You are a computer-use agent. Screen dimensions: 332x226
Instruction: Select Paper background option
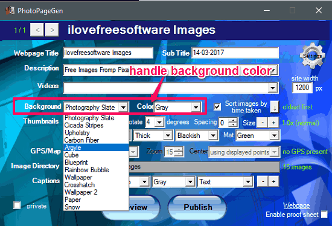point(96,199)
